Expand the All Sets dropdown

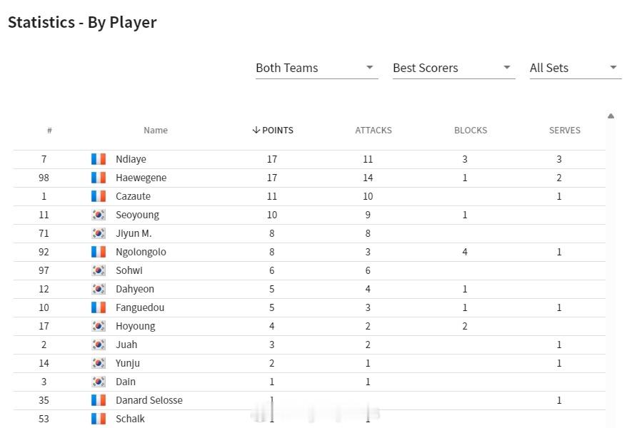[576, 68]
